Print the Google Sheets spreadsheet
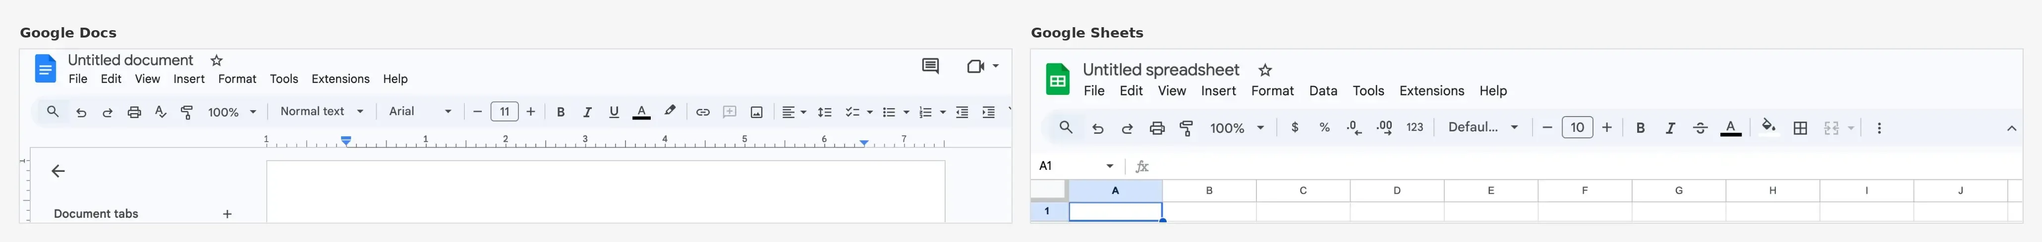The width and height of the screenshot is (2042, 242). click(1157, 128)
